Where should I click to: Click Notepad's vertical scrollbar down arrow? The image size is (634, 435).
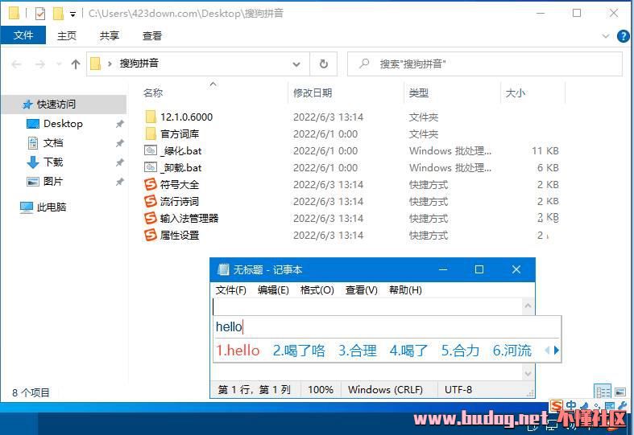(528, 373)
